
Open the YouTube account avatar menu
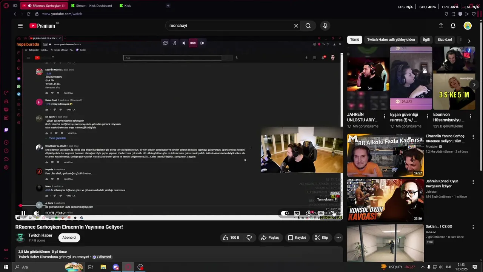point(468,26)
